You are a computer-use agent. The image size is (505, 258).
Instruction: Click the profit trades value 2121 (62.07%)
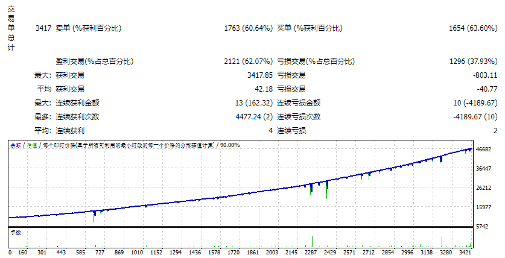coord(249,61)
